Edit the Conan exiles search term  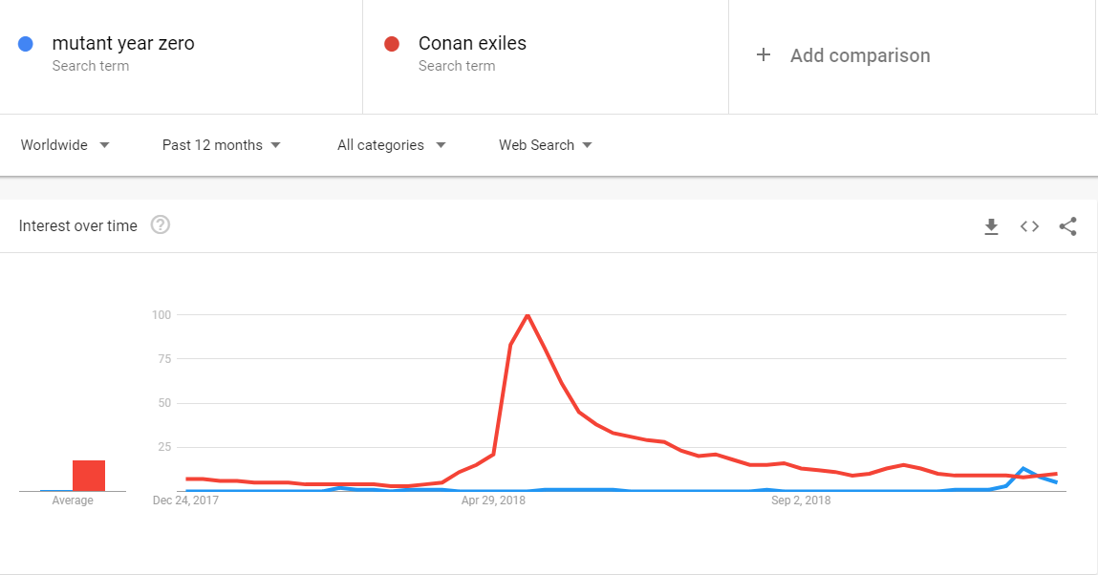pyautogui.click(x=472, y=43)
